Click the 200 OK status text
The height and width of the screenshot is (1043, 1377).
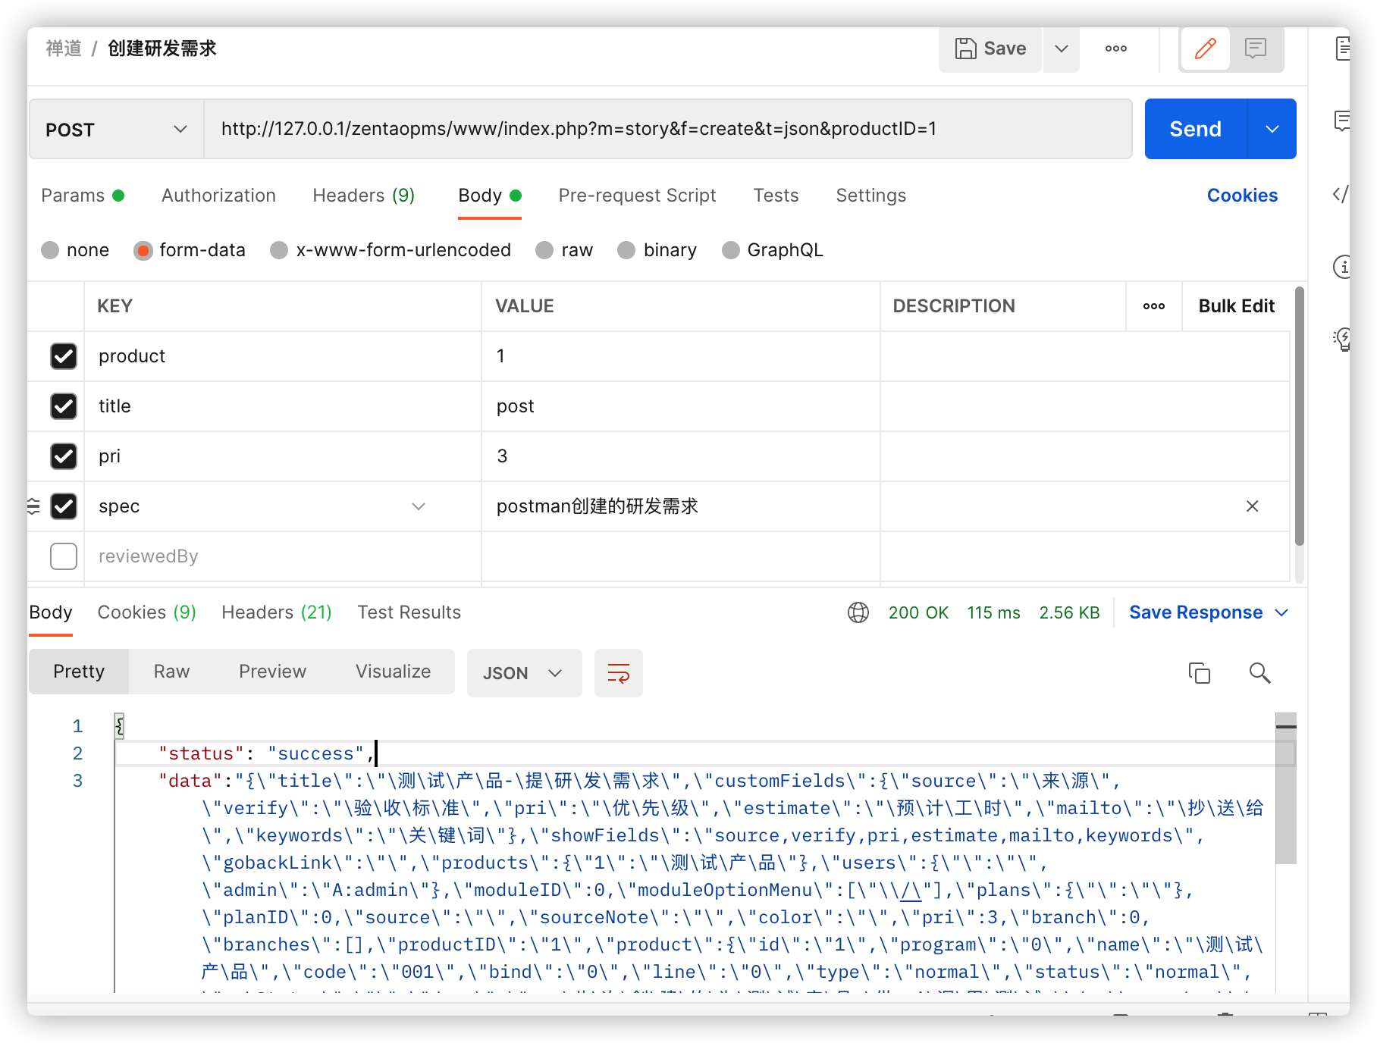coord(918,612)
